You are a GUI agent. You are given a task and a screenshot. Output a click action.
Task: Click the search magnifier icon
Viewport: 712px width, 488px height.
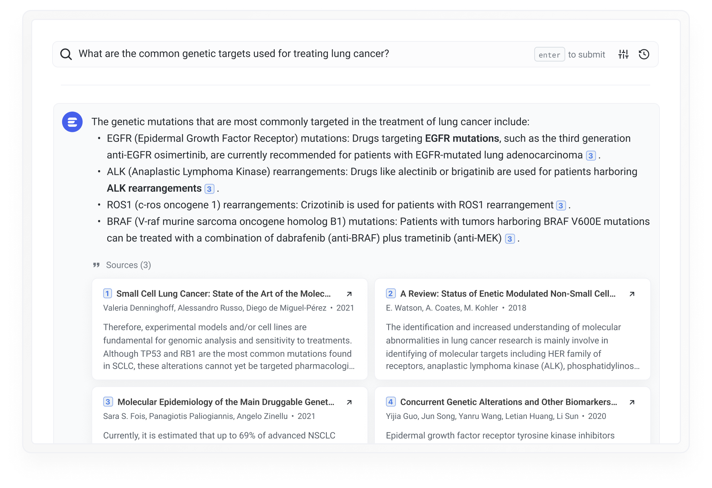click(66, 54)
